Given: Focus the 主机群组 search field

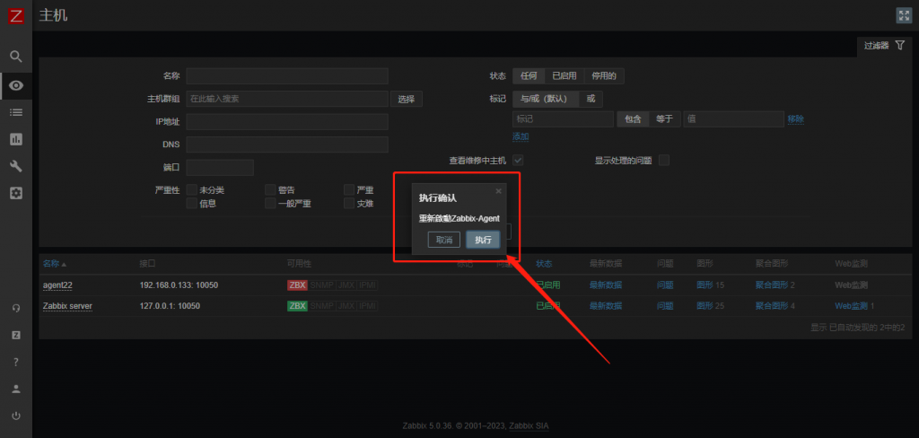Looking at the screenshot, I should (287, 99).
